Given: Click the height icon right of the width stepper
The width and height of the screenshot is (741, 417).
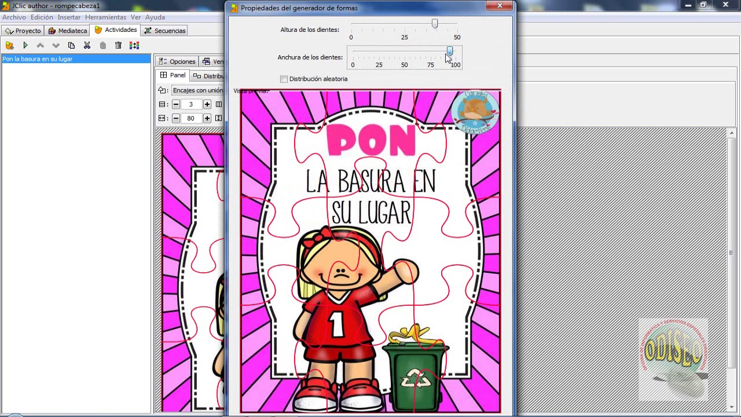Looking at the screenshot, I should tap(219, 118).
